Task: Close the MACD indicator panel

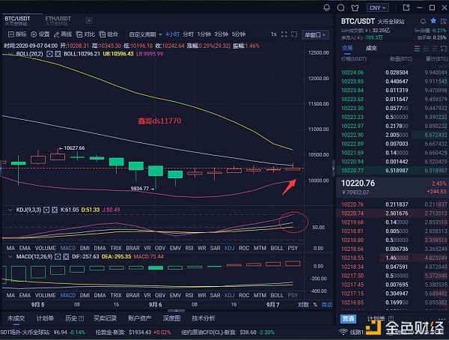Action: pyautogui.click(x=66, y=257)
